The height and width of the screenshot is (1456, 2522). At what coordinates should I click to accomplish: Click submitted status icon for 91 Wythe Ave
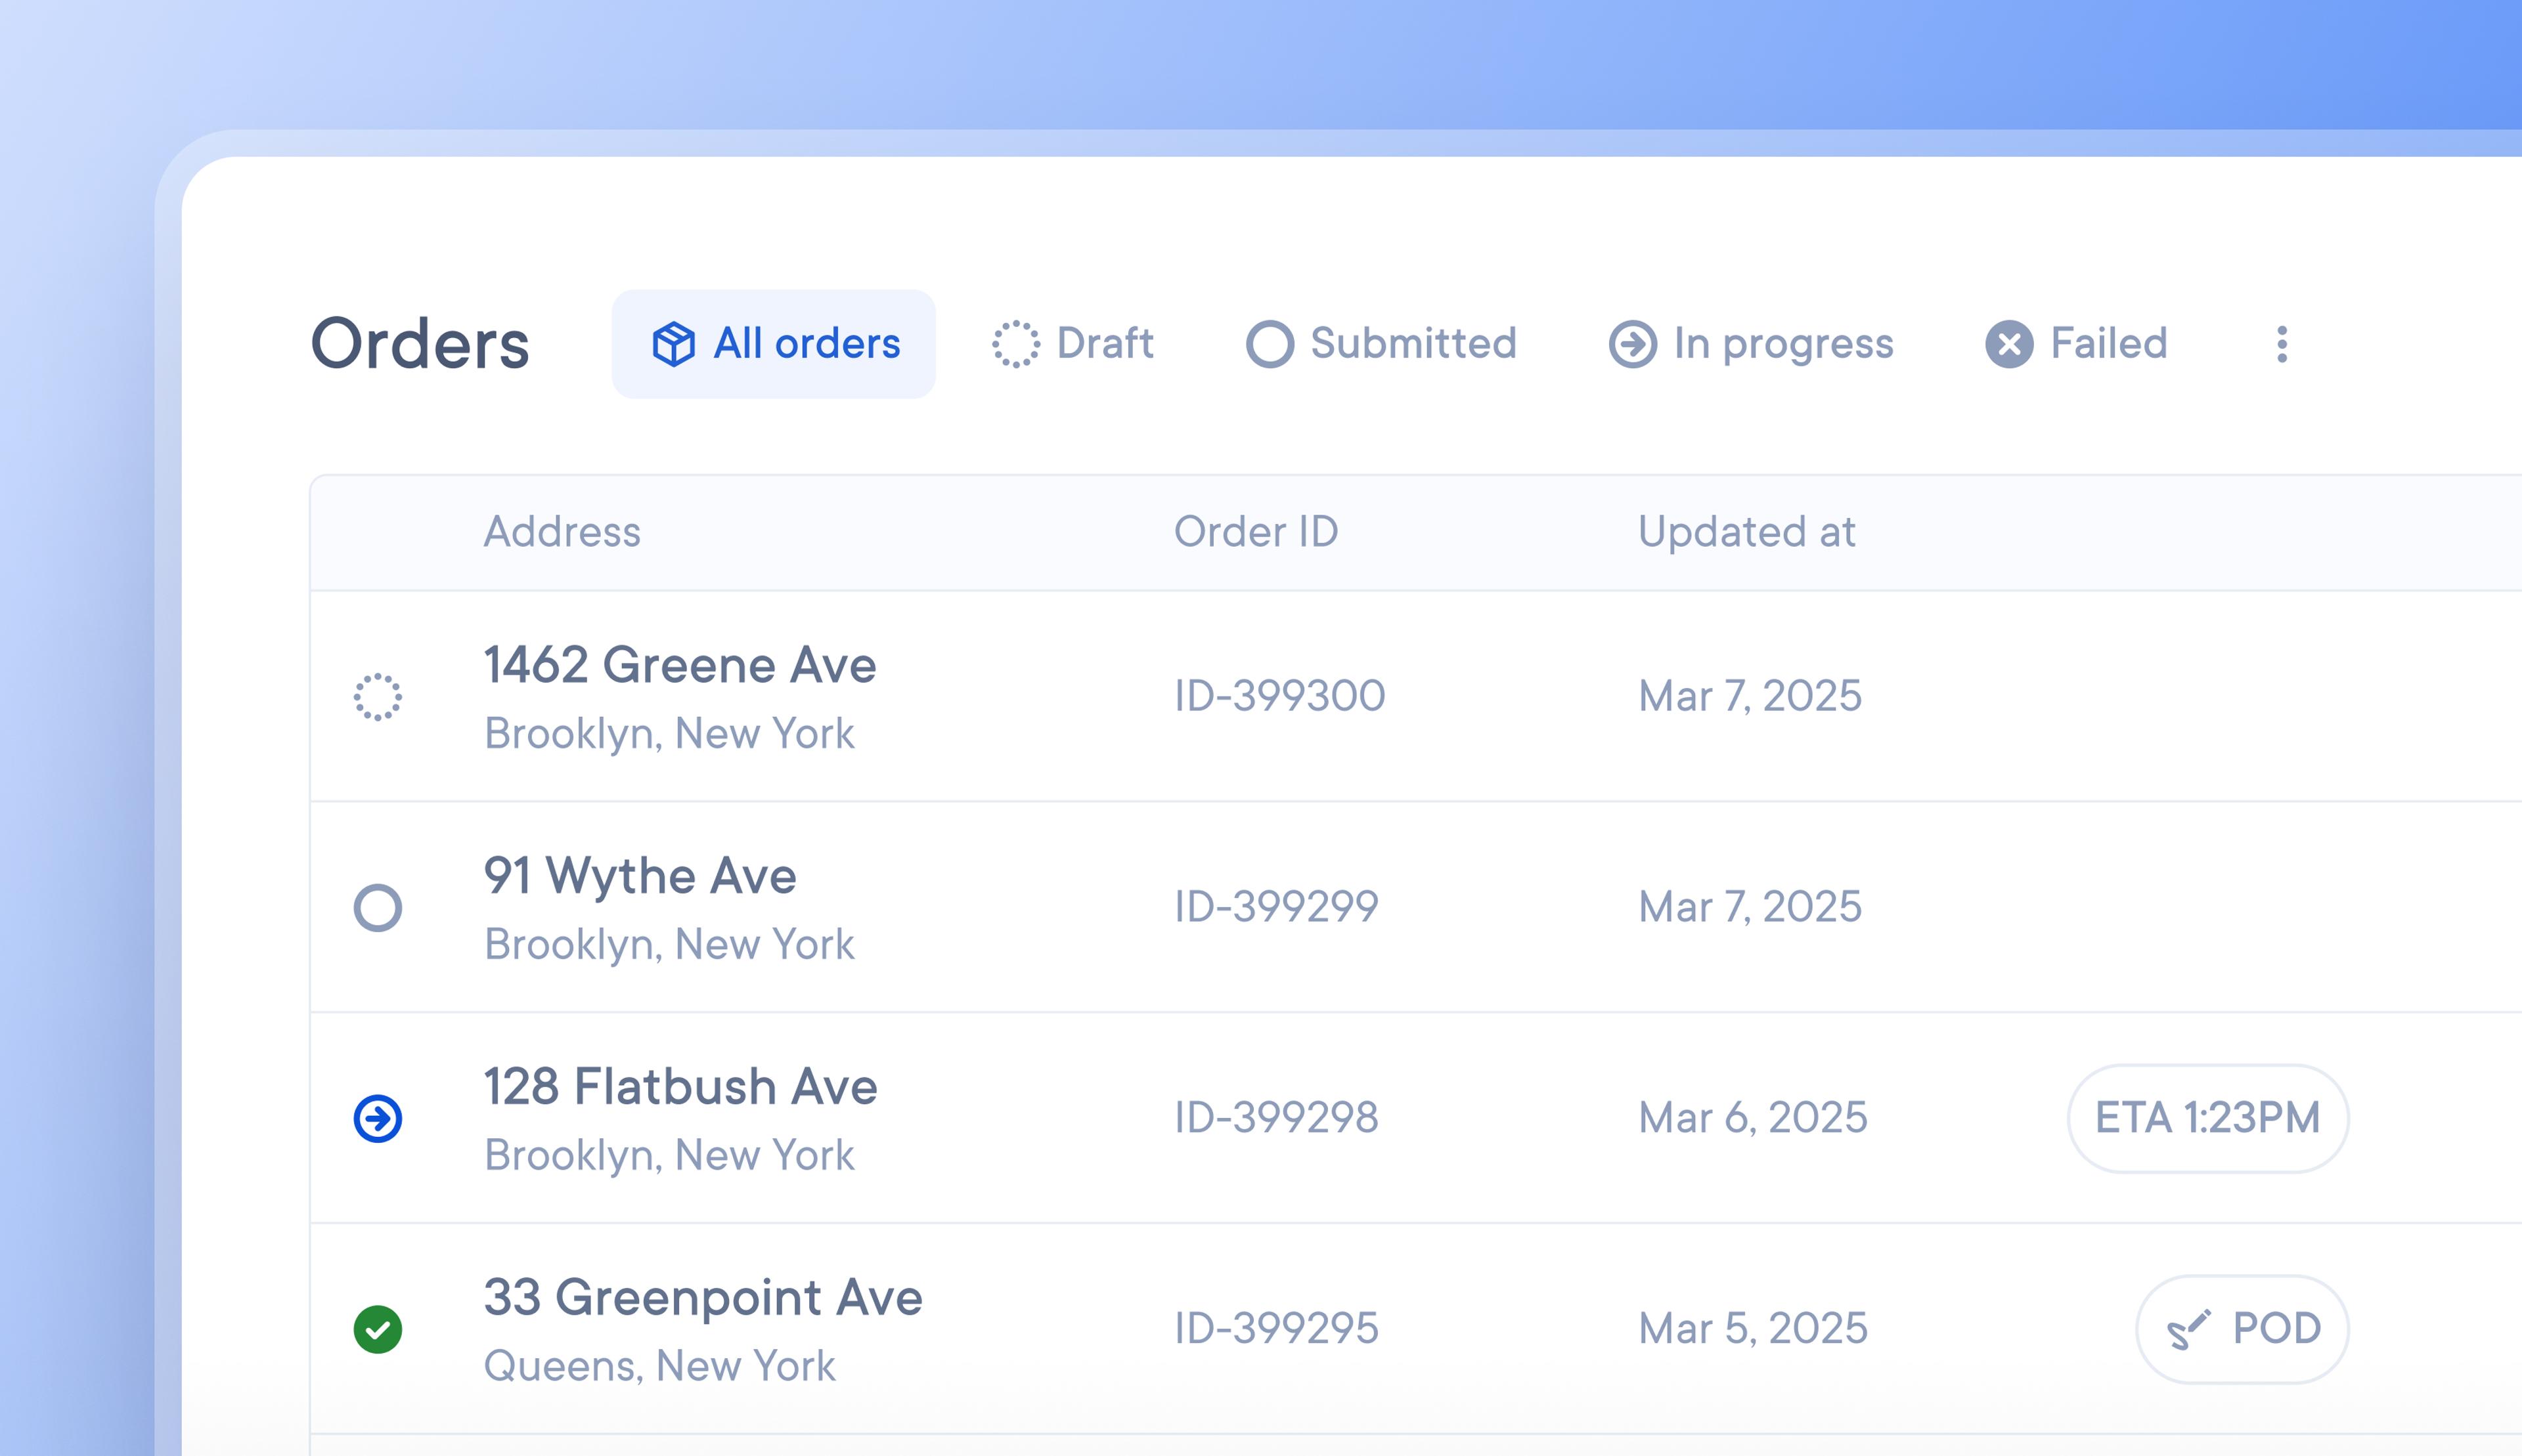tap(378, 908)
